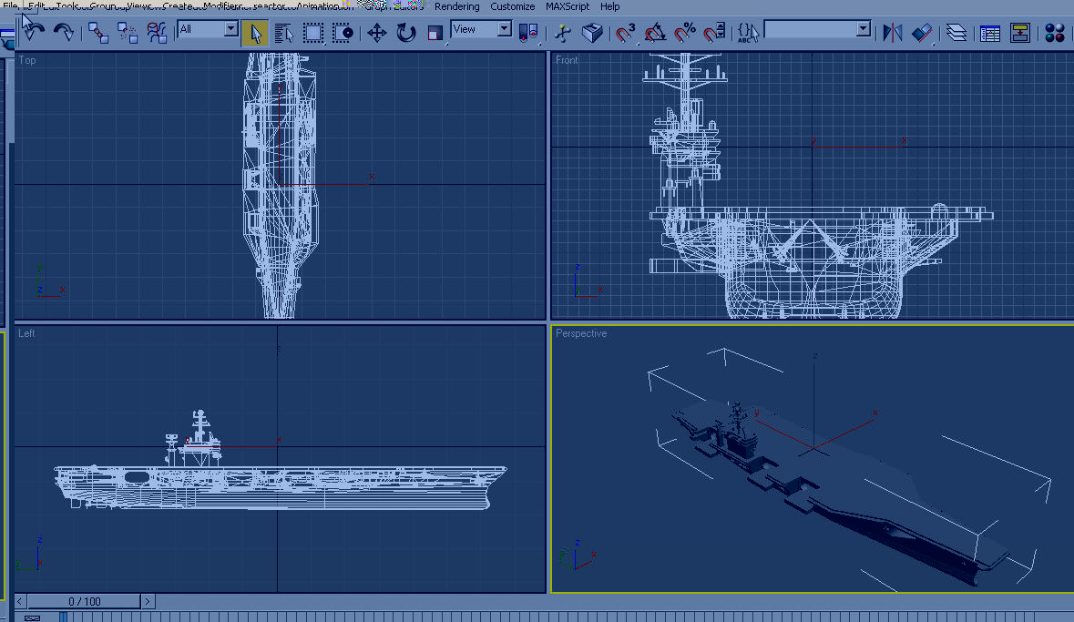Open the Select by Name list

pyautogui.click(x=283, y=33)
